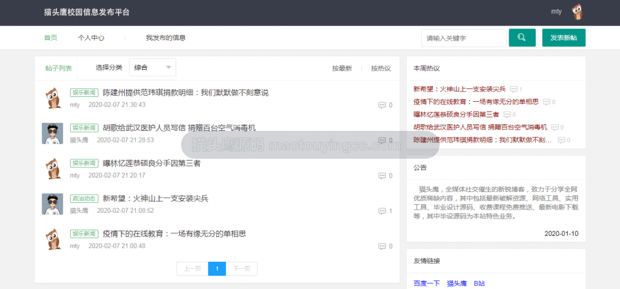The height and width of the screenshot is (289, 620).
Task: Click comment icon beside hot topic 曝林忆莲
Action: 507,115
